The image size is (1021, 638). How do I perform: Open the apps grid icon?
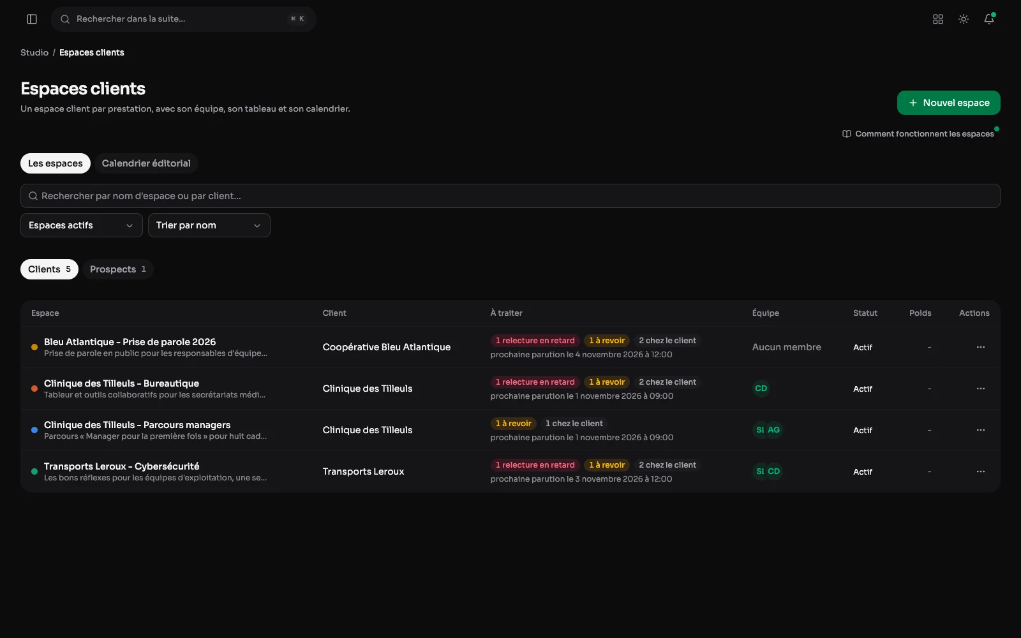click(x=938, y=19)
